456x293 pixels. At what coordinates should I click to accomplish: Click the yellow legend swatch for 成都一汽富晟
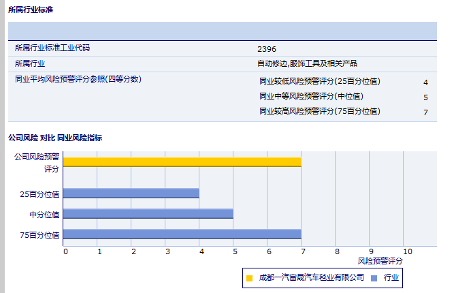249,278
